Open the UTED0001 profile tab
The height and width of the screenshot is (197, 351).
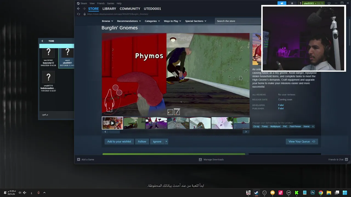tap(152, 9)
